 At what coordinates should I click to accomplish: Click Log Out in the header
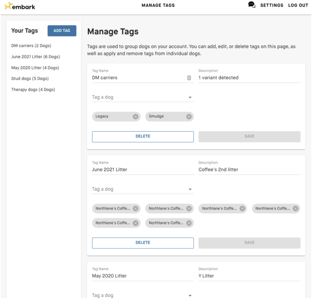pyautogui.click(x=298, y=6)
